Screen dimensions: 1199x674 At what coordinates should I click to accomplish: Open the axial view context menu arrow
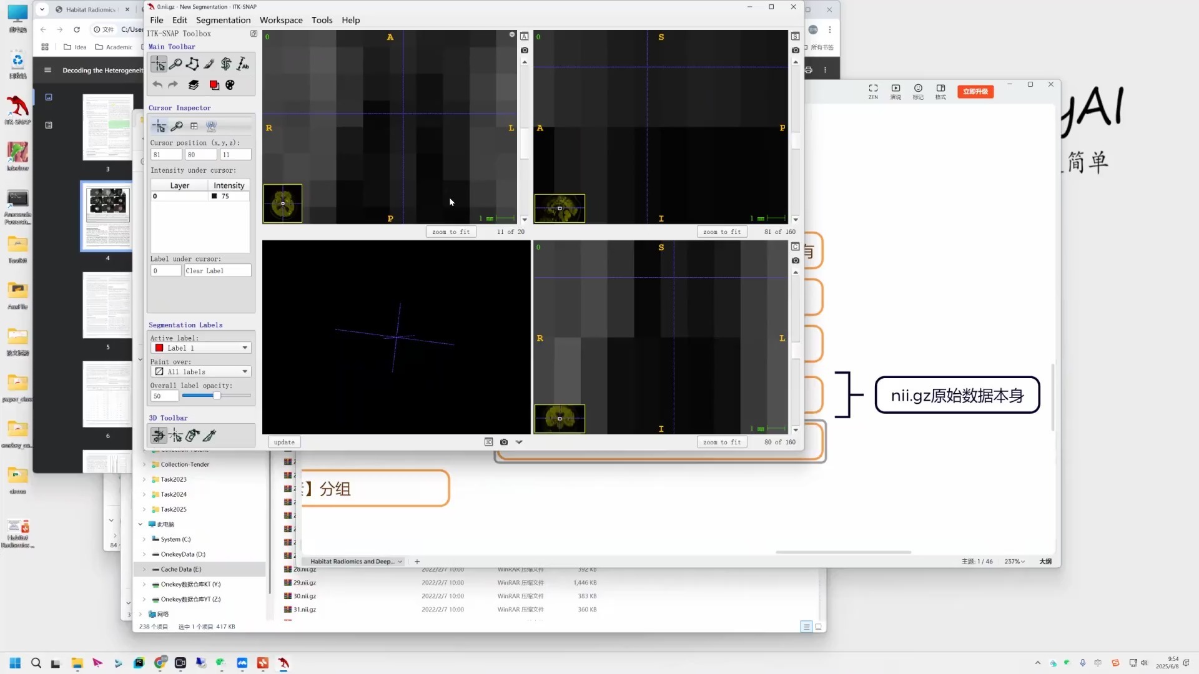click(x=512, y=34)
